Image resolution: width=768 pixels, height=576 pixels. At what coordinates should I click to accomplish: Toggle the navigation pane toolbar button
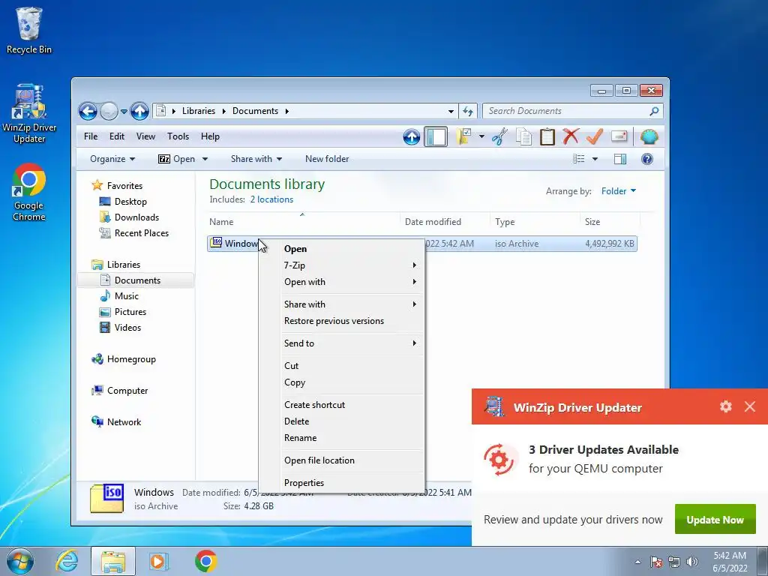(436, 137)
